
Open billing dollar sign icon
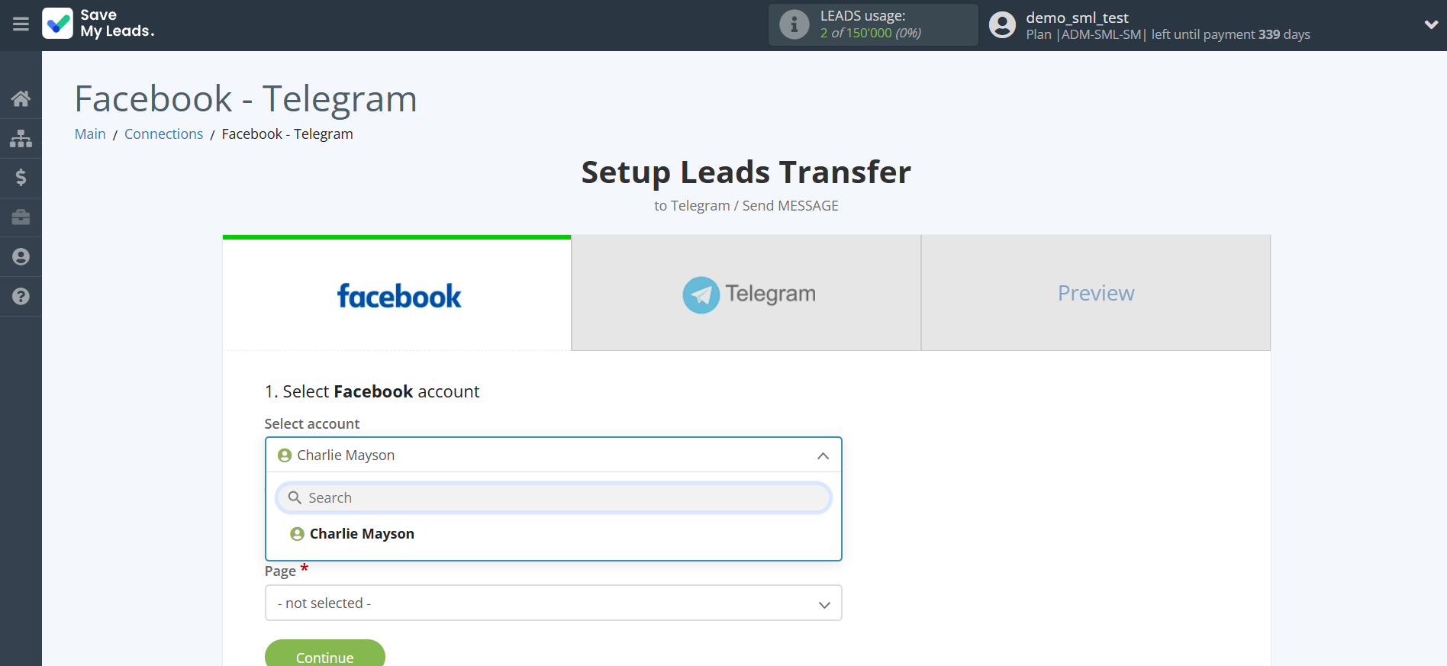click(x=21, y=178)
